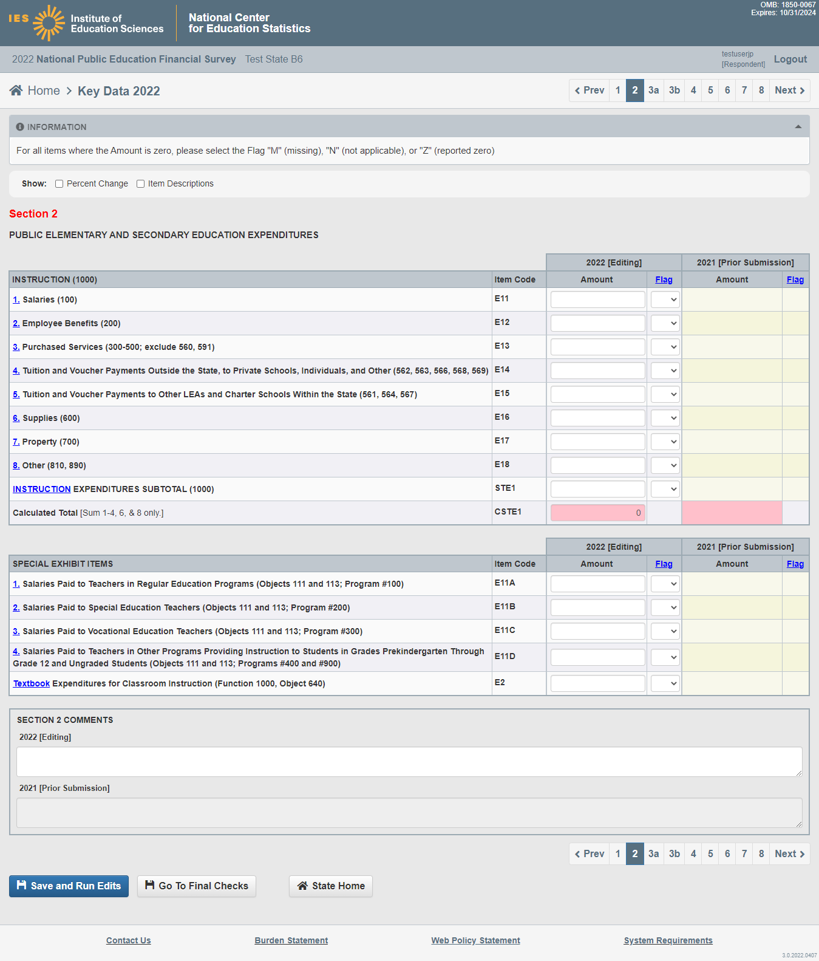The width and height of the screenshot is (819, 961).
Task: Click the Employee Benefits E12 amount field
Action: pos(597,323)
